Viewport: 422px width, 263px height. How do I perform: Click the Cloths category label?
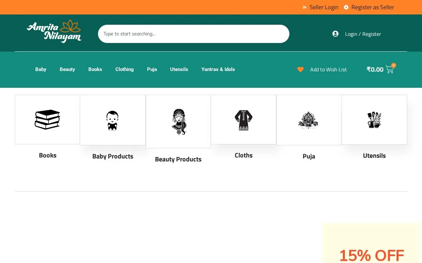click(x=244, y=155)
